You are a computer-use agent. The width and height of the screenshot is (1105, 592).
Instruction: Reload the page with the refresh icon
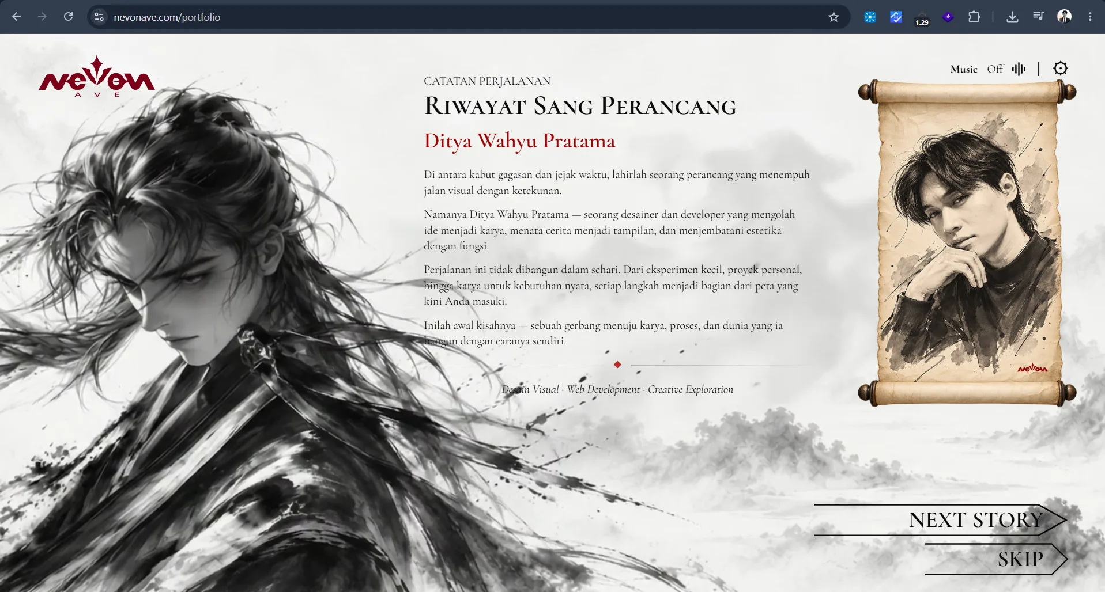pos(68,17)
